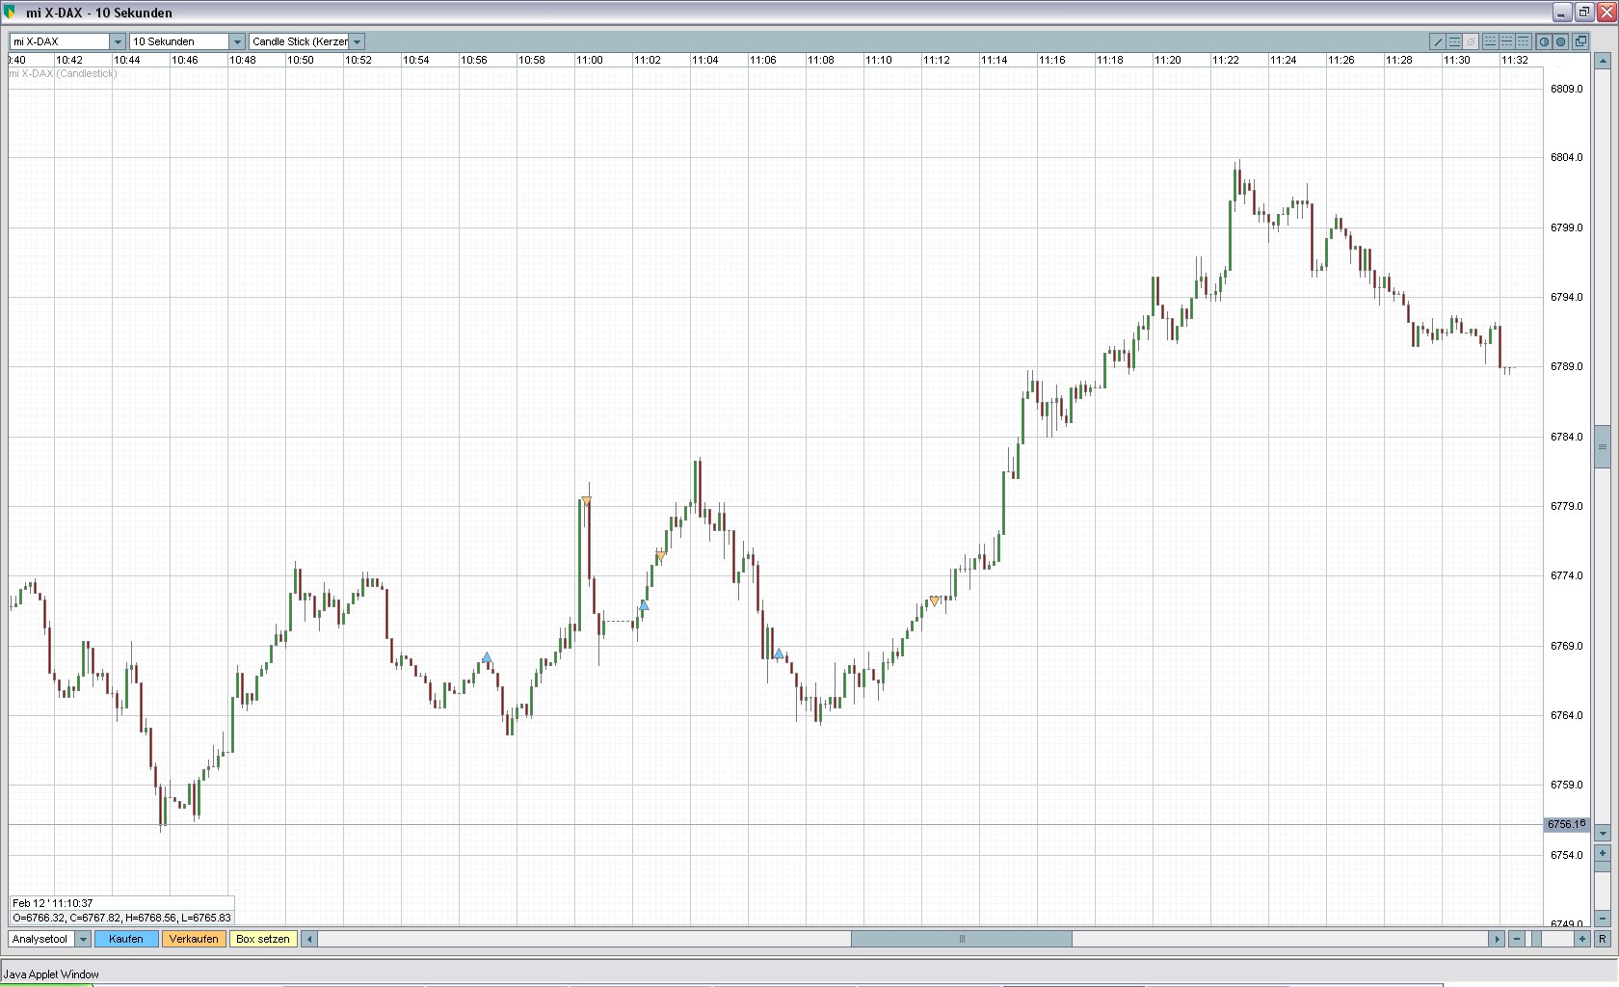Click the delete drawings (slashed circle) icon
This screenshot has width=1619, height=987.
tap(1471, 41)
